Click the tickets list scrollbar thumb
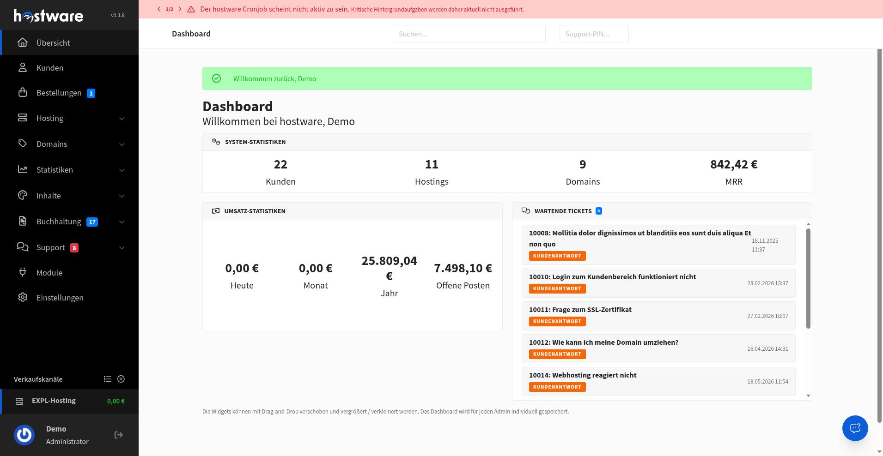The width and height of the screenshot is (883, 456). click(x=808, y=279)
